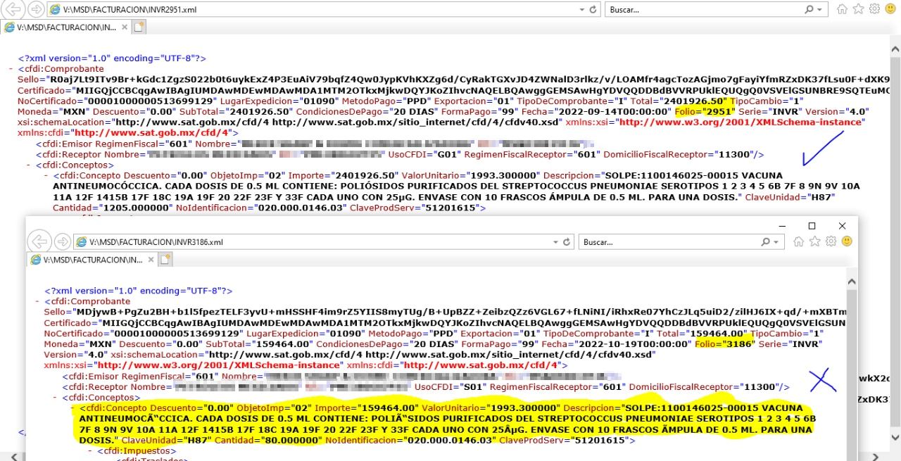Image resolution: width=901 pixels, height=461 pixels.
Task: Click Cantidad="1205.000000" in INVR2951.xml window
Action: click(111, 208)
